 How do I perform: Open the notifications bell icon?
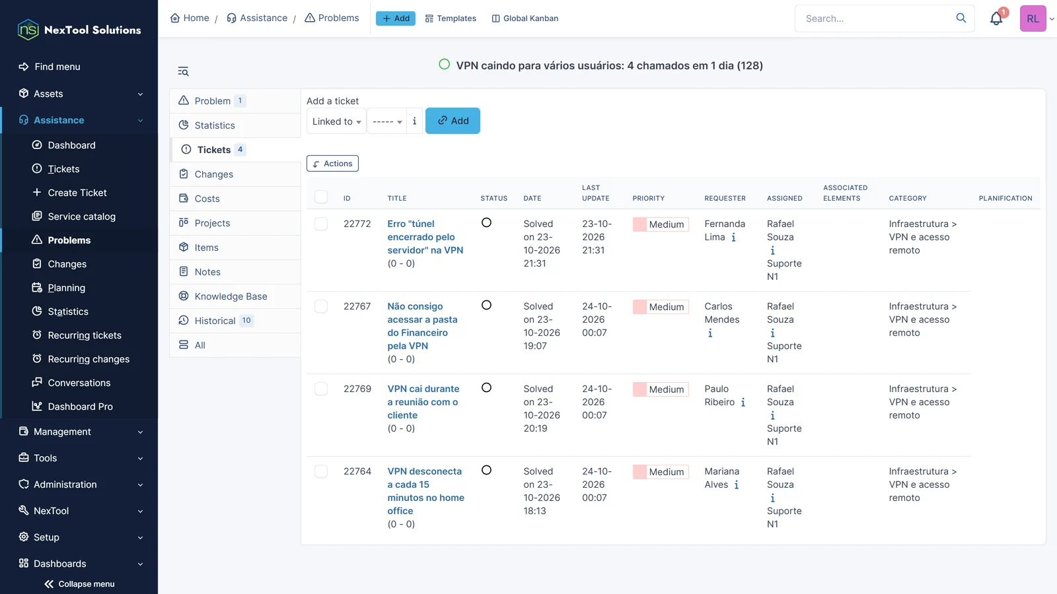(x=996, y=18)
